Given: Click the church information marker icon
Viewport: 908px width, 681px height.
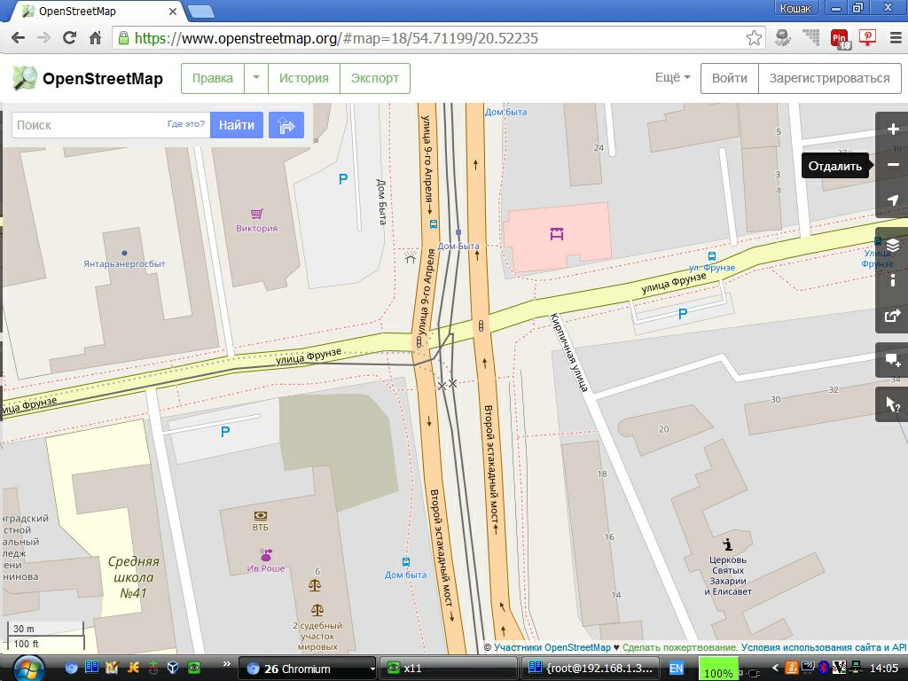Looking at the screenshot, I should pos(728,544).
